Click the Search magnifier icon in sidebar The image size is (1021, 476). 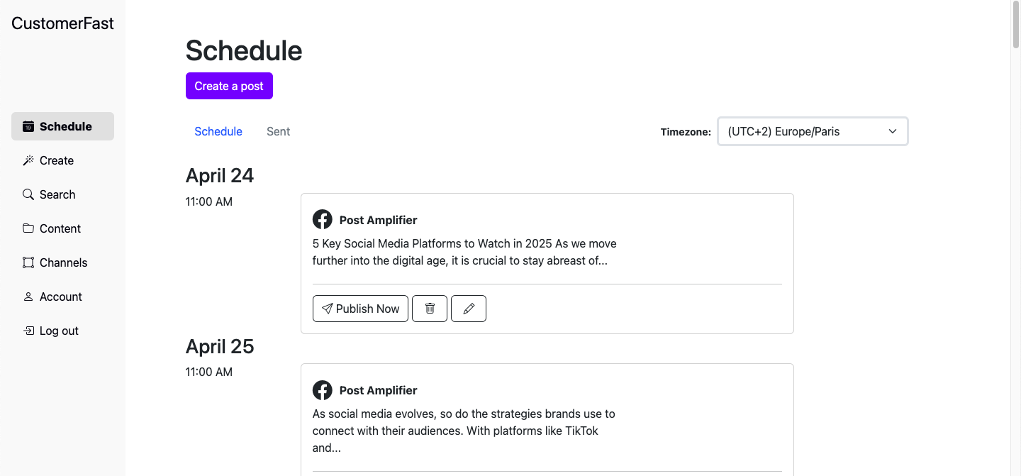28,194
